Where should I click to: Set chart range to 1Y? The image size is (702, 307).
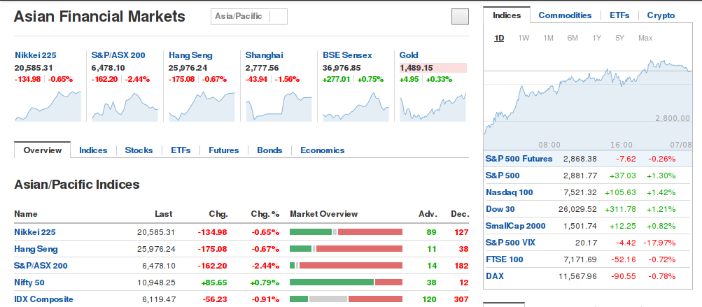point(596,38)
